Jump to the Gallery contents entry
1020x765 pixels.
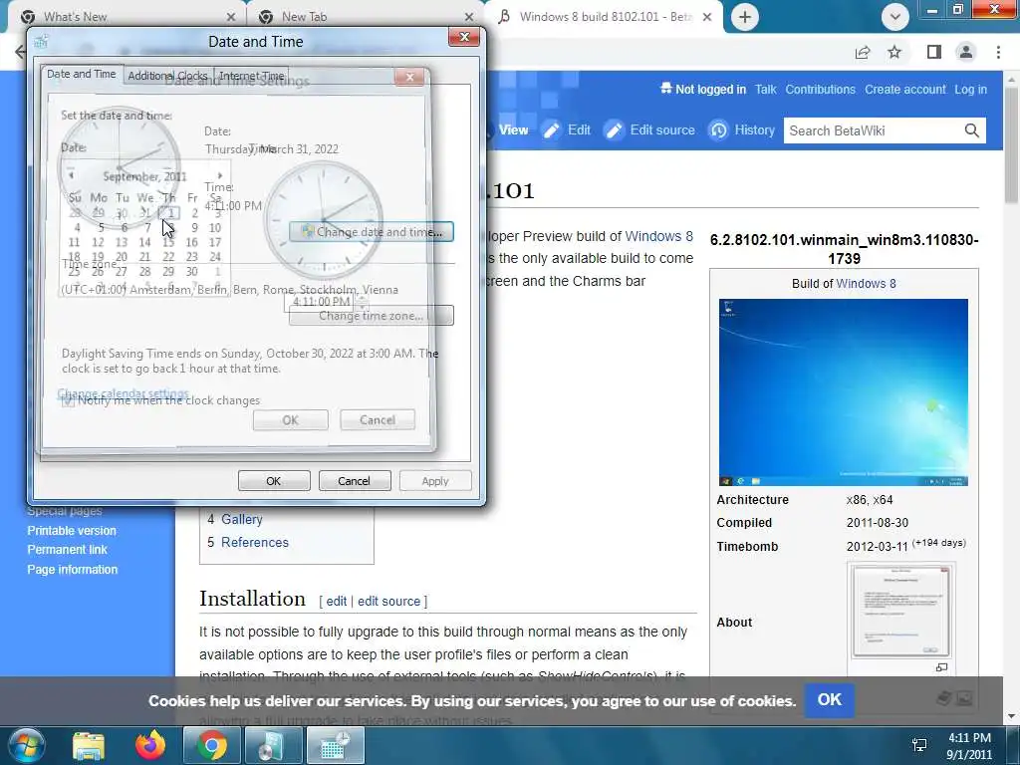[x=241, y=519]
